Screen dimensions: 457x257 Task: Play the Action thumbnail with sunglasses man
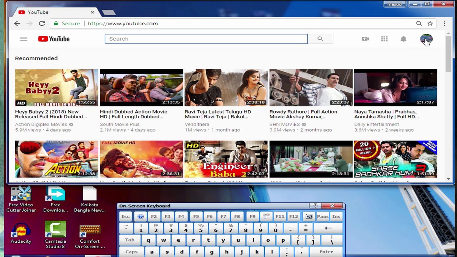(56, 159)
